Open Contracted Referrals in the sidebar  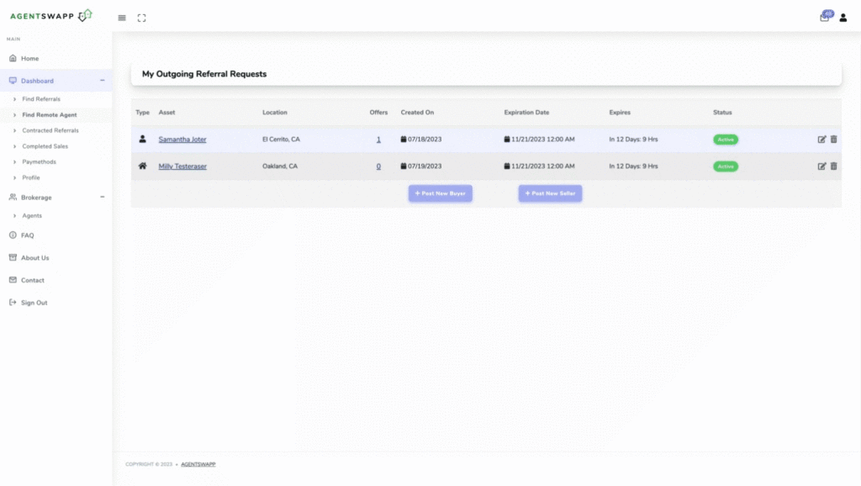[50, 130]
